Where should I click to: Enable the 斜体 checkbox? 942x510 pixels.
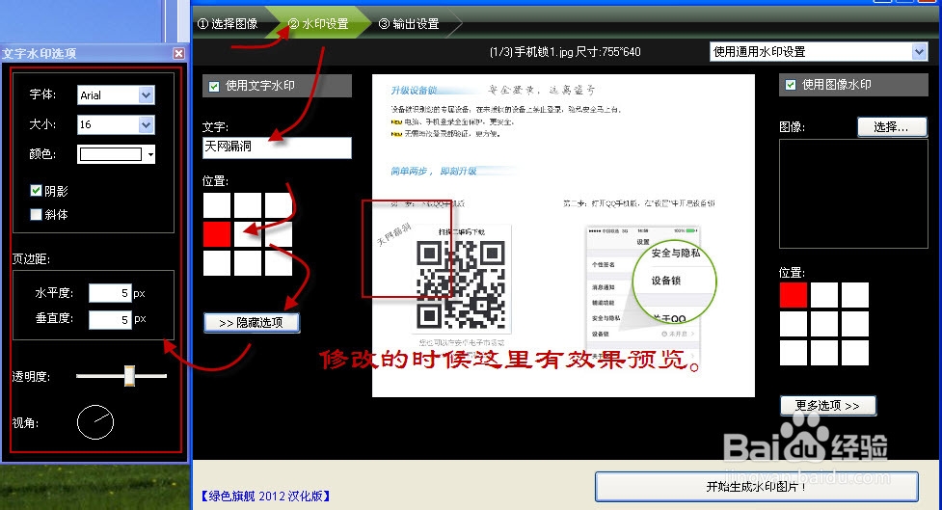point(36,214)
